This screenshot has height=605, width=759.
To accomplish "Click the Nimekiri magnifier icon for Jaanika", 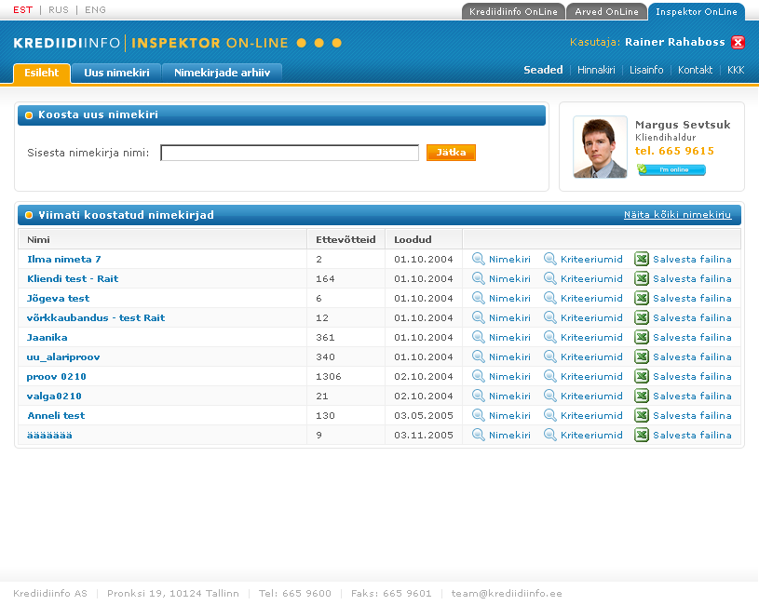I will (479, 337).
